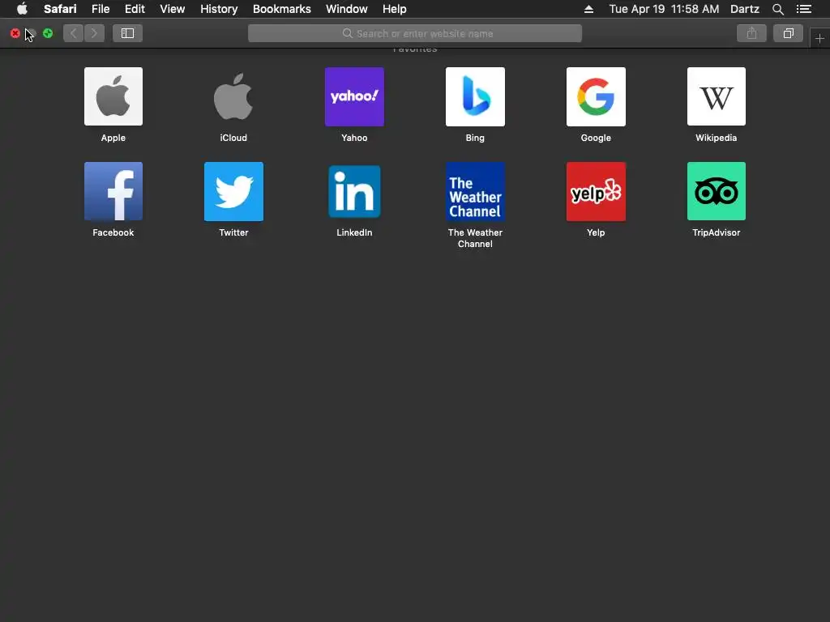Open the Twitter favorite tile
The height and width of the screenshot is (622, 830).
(233, 191)
